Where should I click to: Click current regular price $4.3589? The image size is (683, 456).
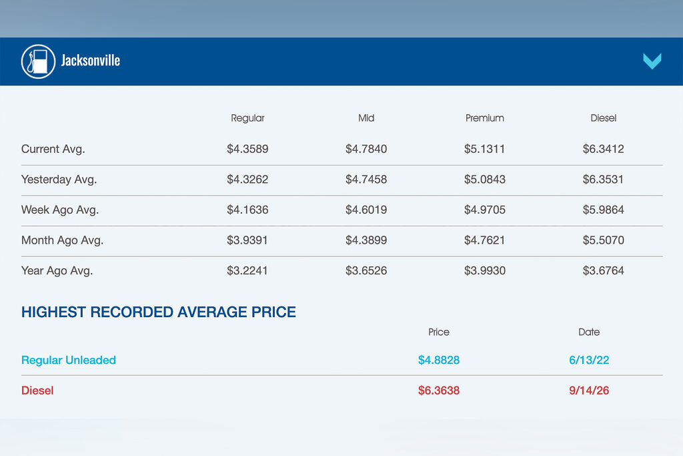coord(247,149)
